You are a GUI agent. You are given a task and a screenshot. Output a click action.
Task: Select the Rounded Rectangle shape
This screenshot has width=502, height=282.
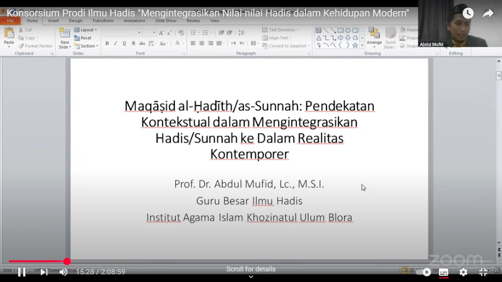355,31
